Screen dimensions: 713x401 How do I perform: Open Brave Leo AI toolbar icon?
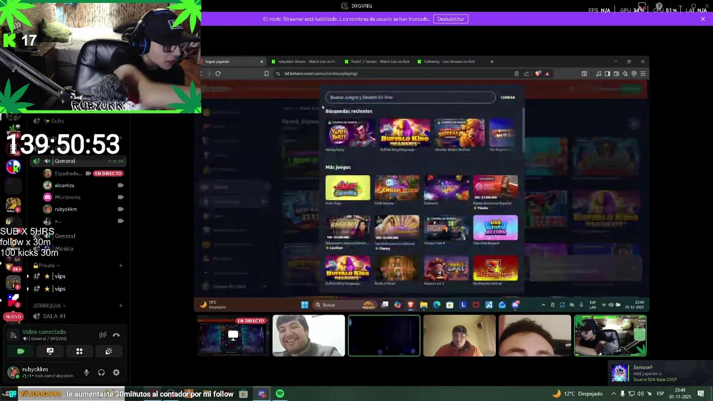[625, 74]
